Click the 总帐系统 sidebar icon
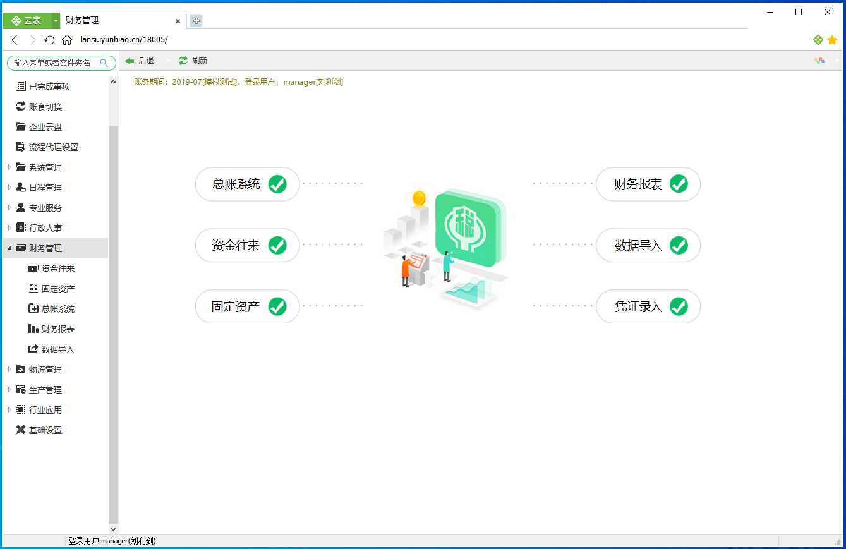The height and width of the screenshot is (549, 846). [33, 308]
